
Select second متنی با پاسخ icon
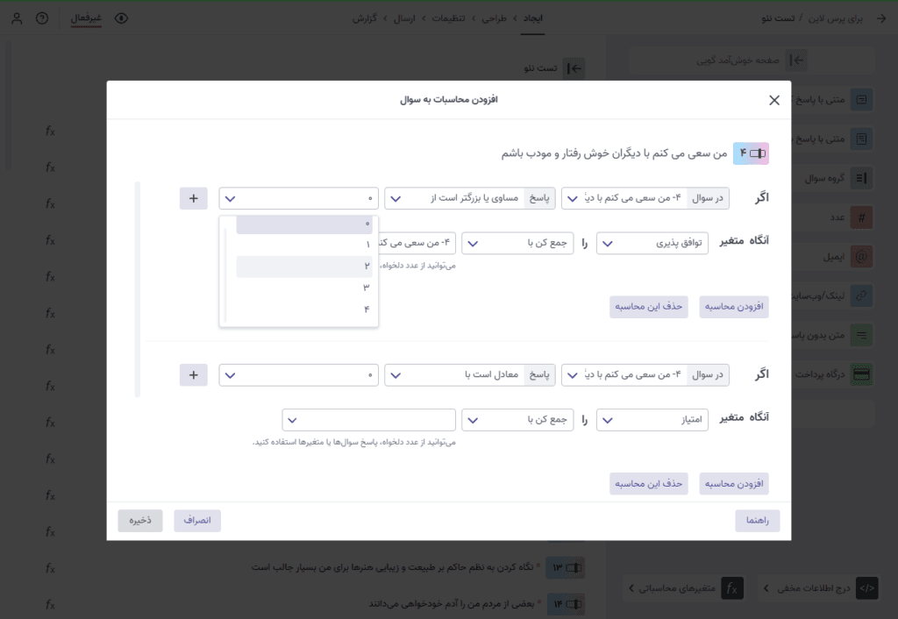coord(861,139)
